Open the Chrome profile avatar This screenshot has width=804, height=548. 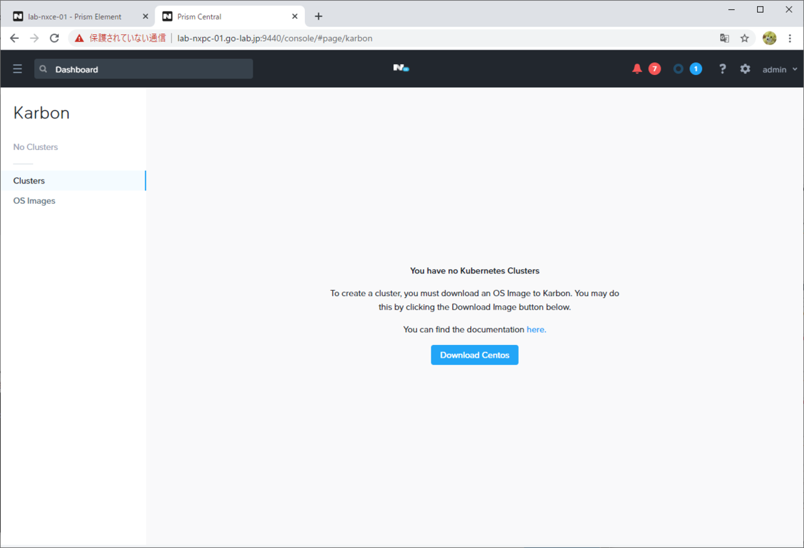[769, 38]
